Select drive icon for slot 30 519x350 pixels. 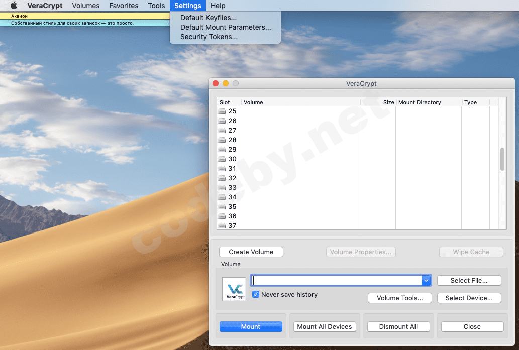click(222, 159)
